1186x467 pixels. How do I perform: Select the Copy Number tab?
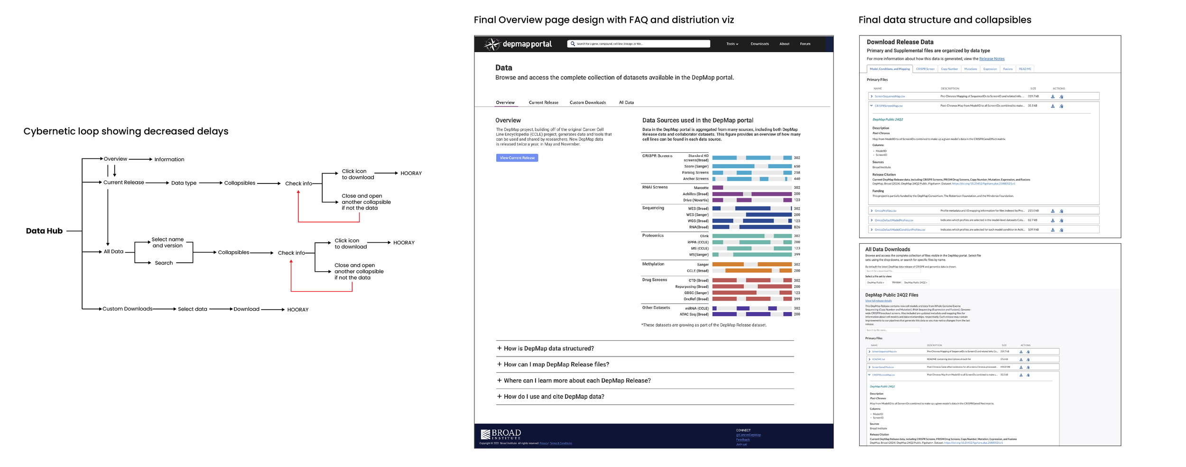(x=949, y=69)
